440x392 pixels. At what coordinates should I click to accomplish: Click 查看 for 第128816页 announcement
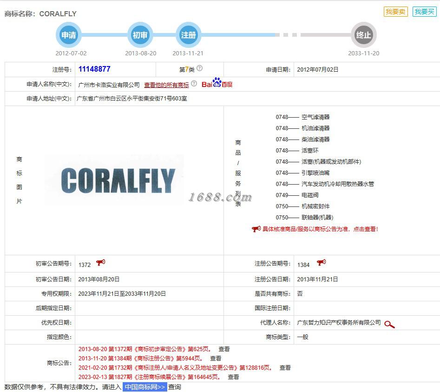[x=285, y=367]
